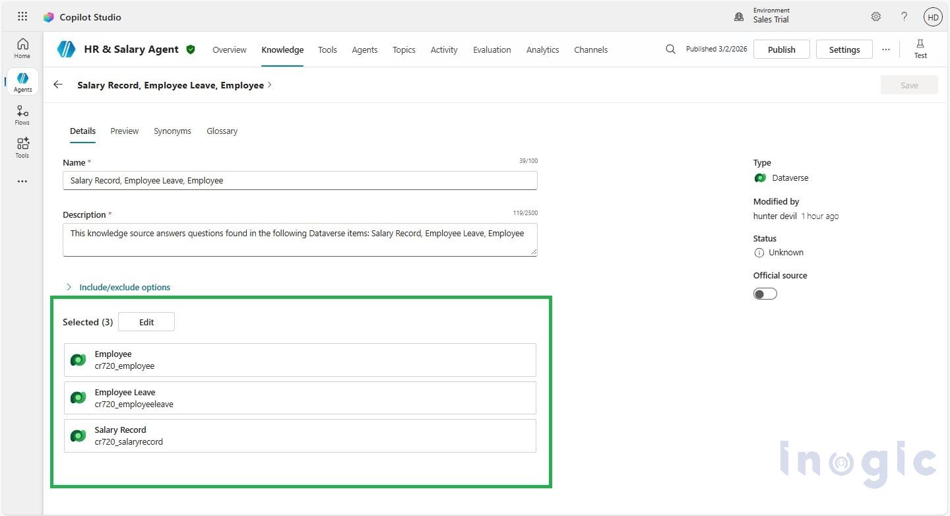The image size is (950, 516).
Task: Open Copilot Studio settings gear
Action: click(875, 16)
